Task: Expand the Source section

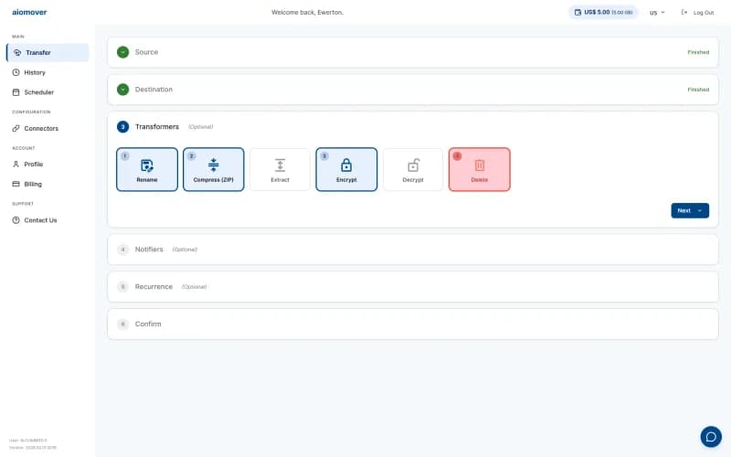Action: pos(413,52)
